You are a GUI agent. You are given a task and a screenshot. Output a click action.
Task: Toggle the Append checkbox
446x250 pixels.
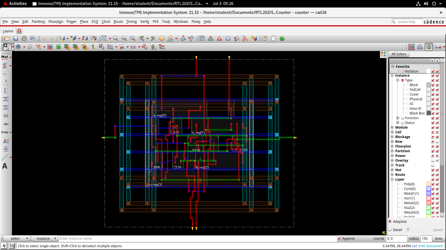[339, 238]
